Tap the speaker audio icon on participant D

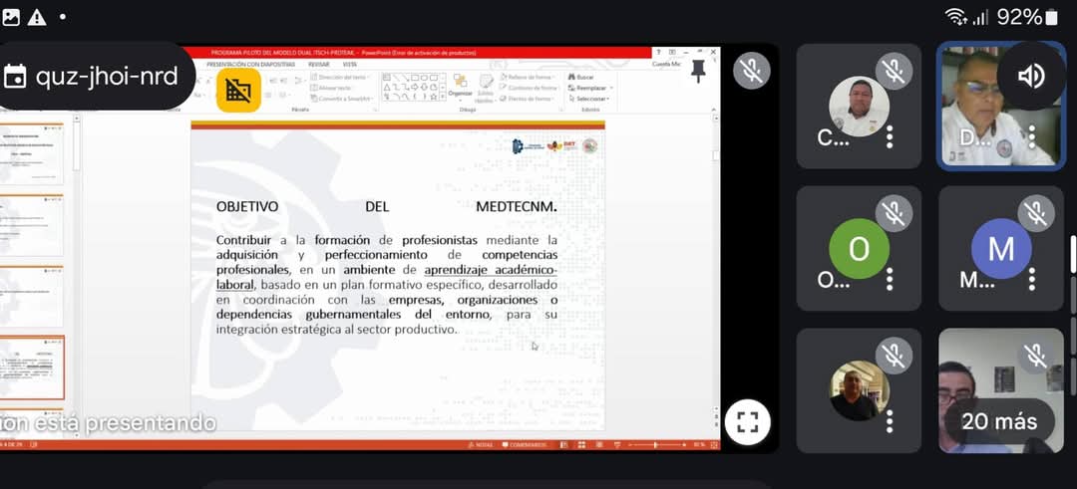click(x=1030, y=77)
